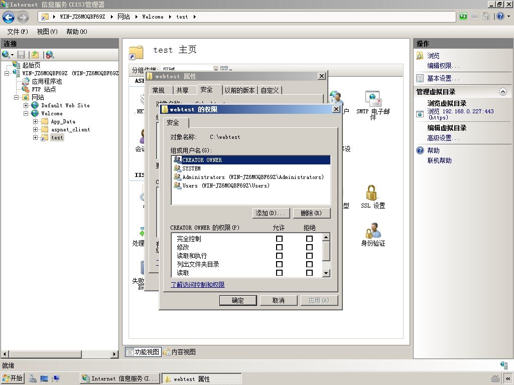Click the Forward navigation arrow
The height and width of the screenshot is (385, 514).
coord(23,17)
